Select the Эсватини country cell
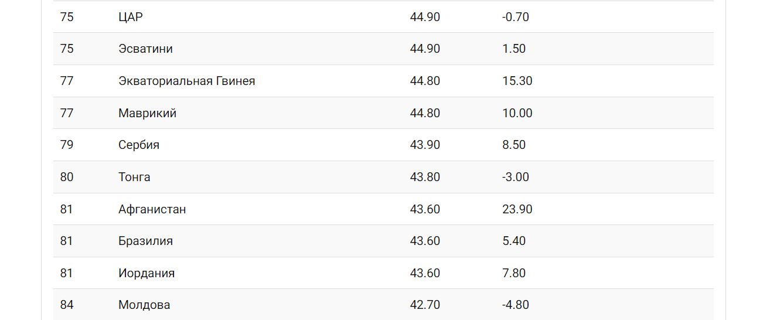This screenshot has height=320, width=763. [145, 49]
